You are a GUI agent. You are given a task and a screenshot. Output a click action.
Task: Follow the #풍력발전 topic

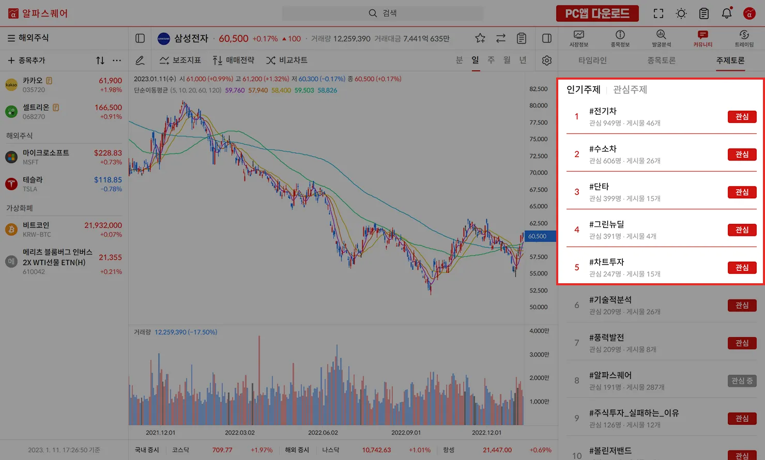point(742,343)
